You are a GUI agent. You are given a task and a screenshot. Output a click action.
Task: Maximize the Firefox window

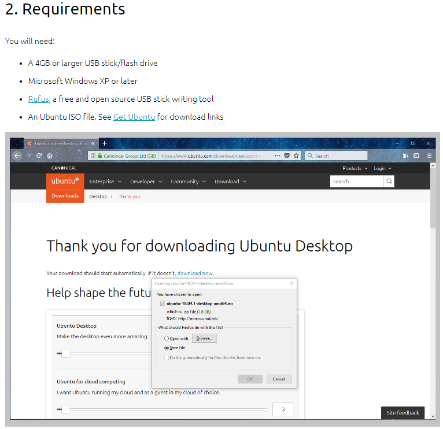412,143
